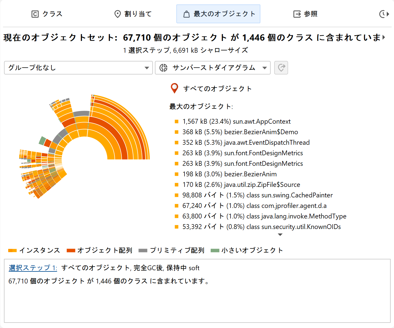Click the gray プリミティブ配列 legend swatch
Screen dimensions: 394x328
pos(143,250)
